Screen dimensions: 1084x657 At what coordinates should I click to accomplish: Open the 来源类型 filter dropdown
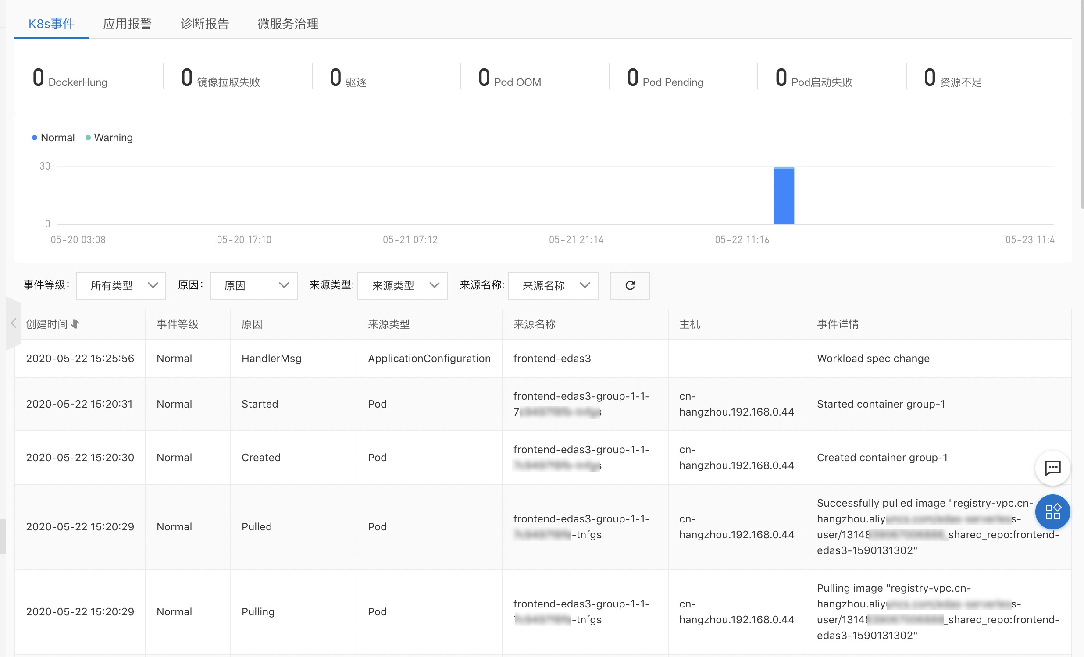[x=403, y=285]
